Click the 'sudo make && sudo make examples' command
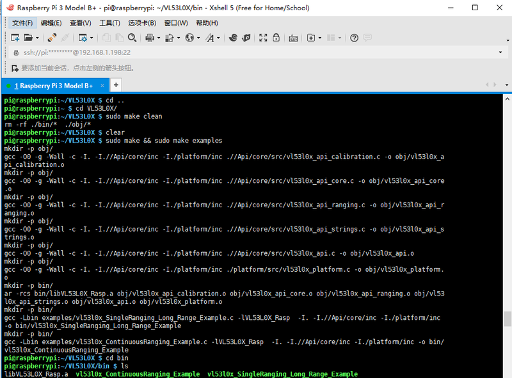Viewport: 512px width, 378px height. point(164,141)
